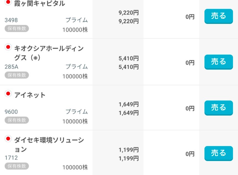Tap the Japan flag icon beside キオクシアホールディングス
238x175 pixels.
coord(8,47)
